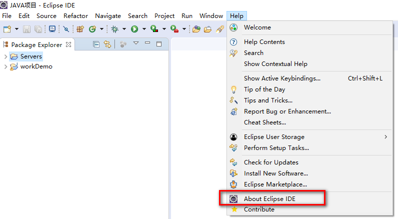The height and width of the screenshot is (219, 398).
Task: Choose Show Active Keybindings entry
Action: pyautogui.click(x=309, y=78)
